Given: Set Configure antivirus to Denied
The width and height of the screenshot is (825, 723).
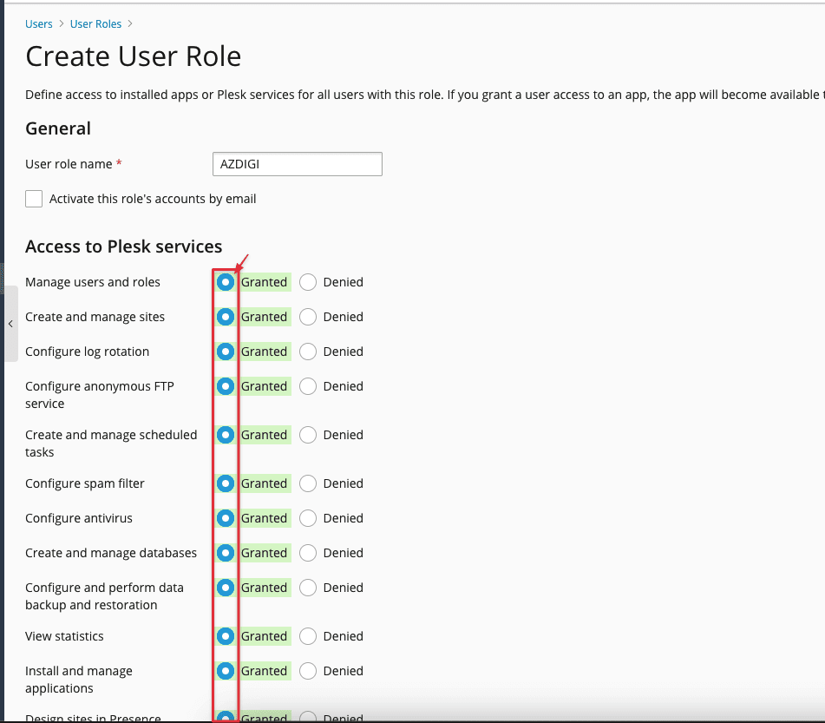Looking at the screenshot, I should click(x=308, y=518).
